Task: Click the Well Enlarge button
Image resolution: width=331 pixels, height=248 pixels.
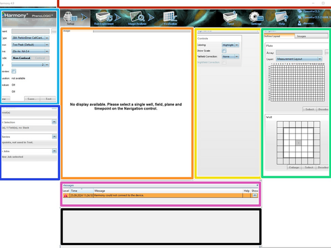Action: pyautogui.click(x=294, y=167)
